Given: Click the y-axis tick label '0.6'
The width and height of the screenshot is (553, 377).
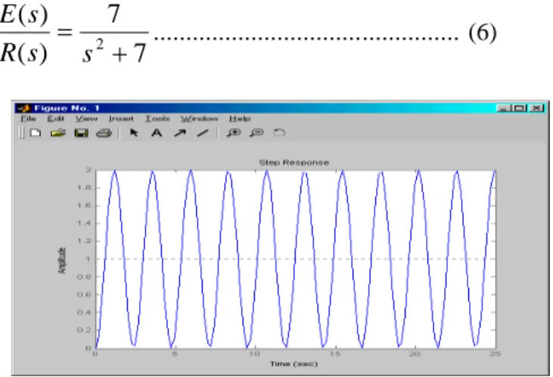Looking at the screenshot, I should click(85, 294).
